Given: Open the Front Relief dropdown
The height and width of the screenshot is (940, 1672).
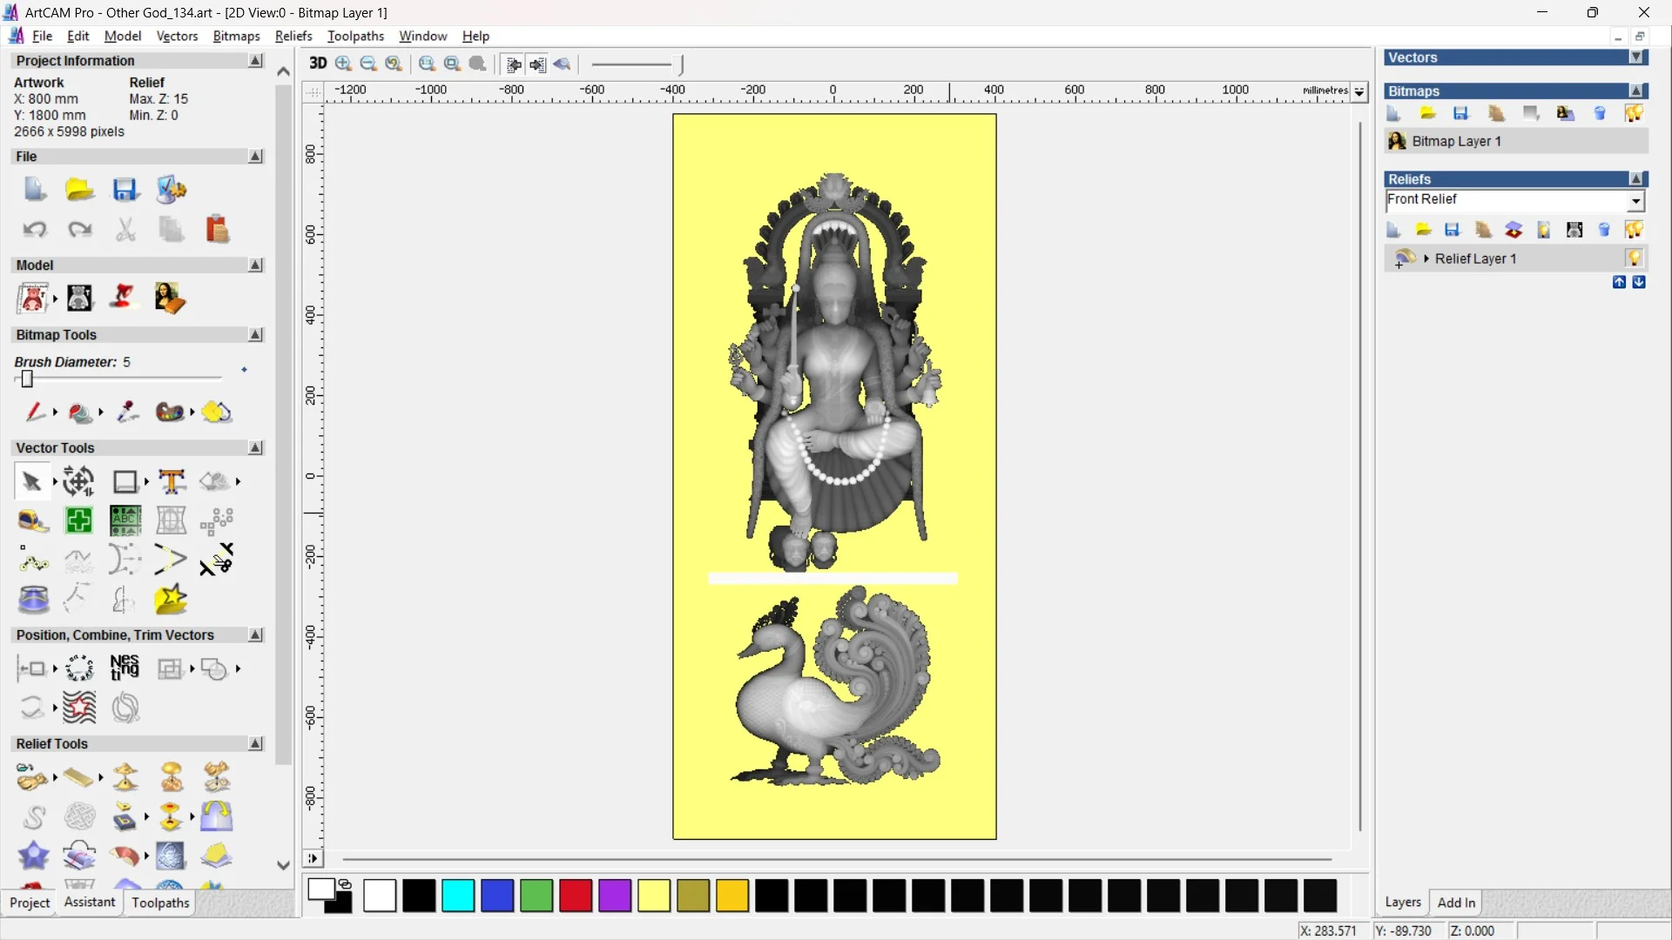Looking at the screenshot, I should (x=1636, y=201).
